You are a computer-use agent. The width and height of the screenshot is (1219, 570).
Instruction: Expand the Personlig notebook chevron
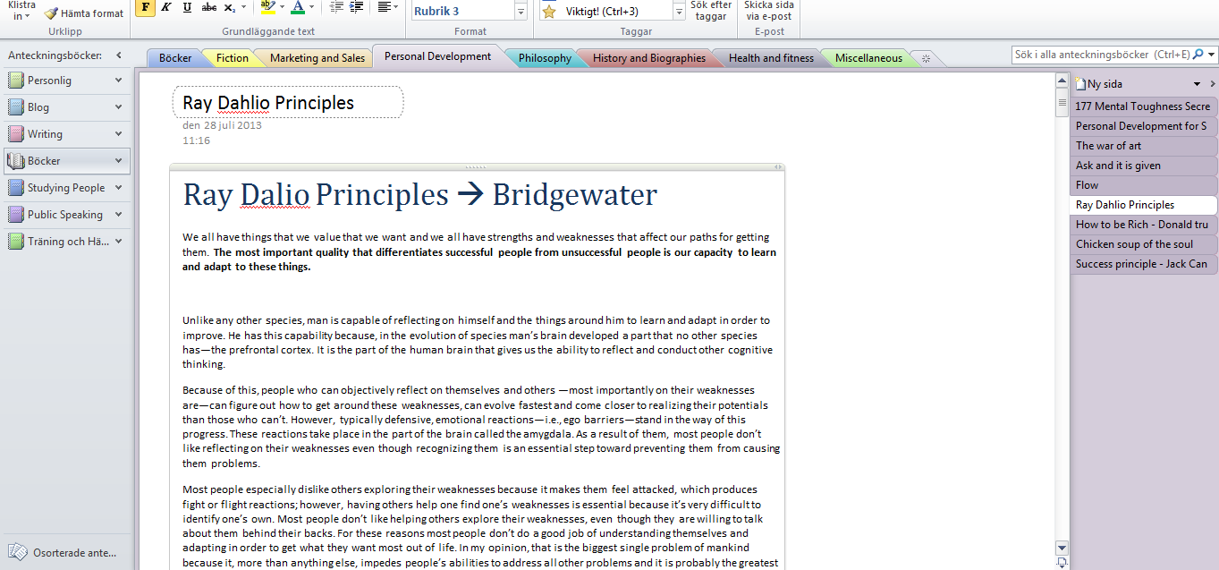pos(119,81)
